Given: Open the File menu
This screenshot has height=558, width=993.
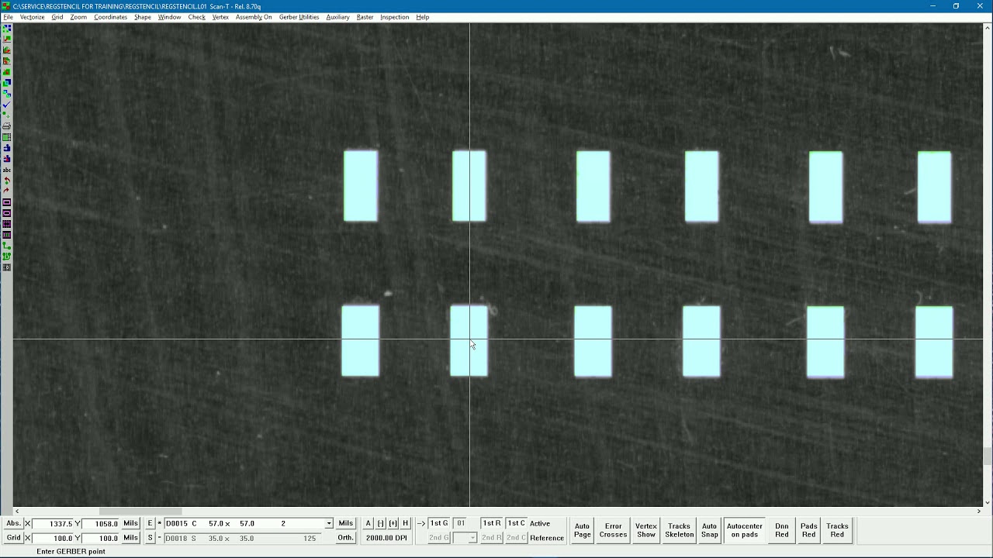Looking at the screenshot, I should tap(8, 17).
